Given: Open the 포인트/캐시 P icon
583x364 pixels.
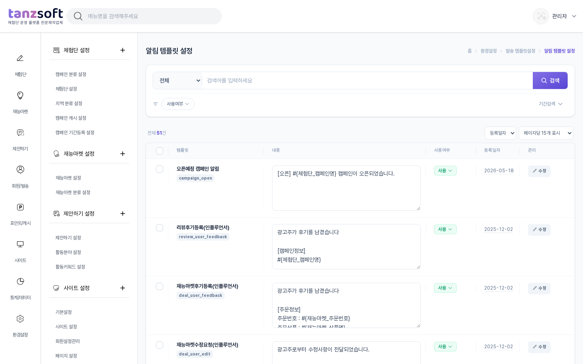Looking at the screenshot, I should click(x=20, y=207).
